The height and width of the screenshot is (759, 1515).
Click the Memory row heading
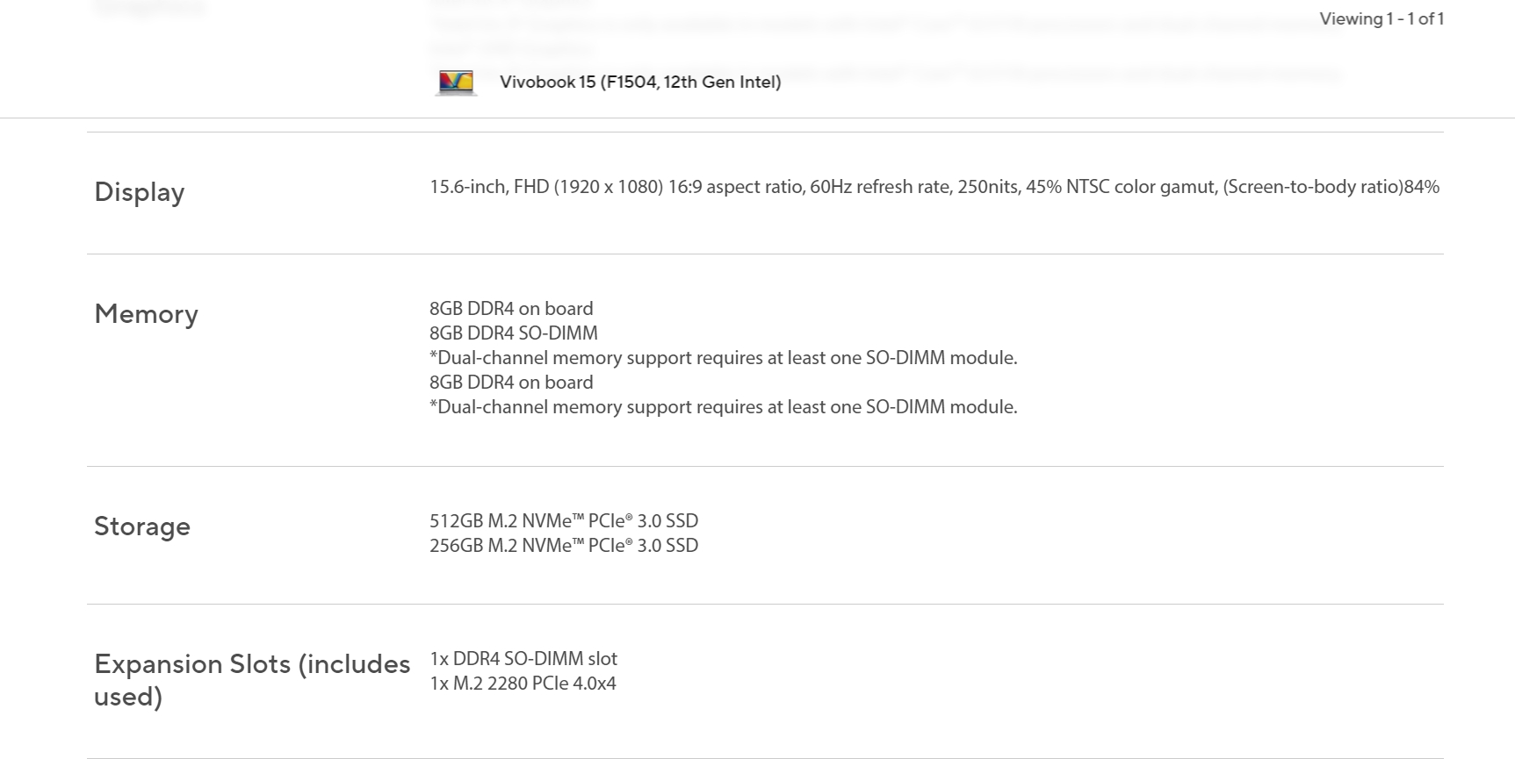click(146, 314)
